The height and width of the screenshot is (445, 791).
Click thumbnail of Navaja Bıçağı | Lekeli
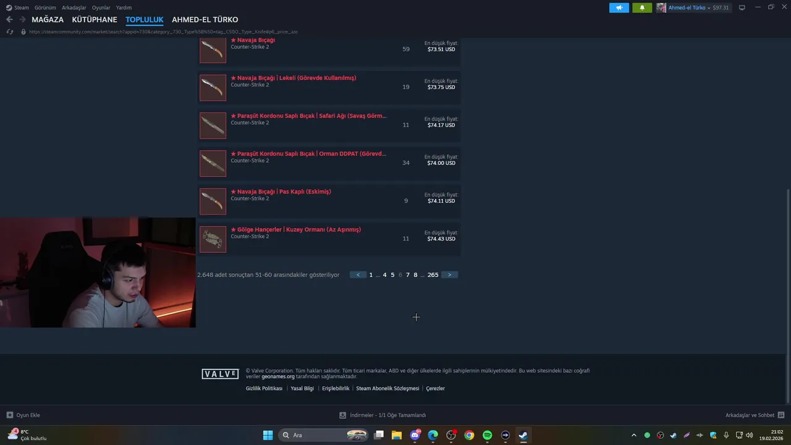click(213, 87)
